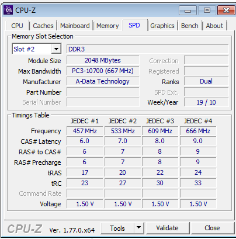The image size is (236, 239).
Task: Switch to the Bench tab
Action: (x=190, y=26)
